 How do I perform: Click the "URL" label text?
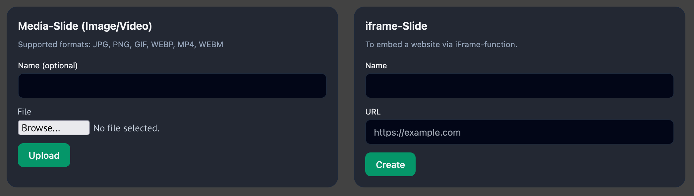[x=373, y=112]
